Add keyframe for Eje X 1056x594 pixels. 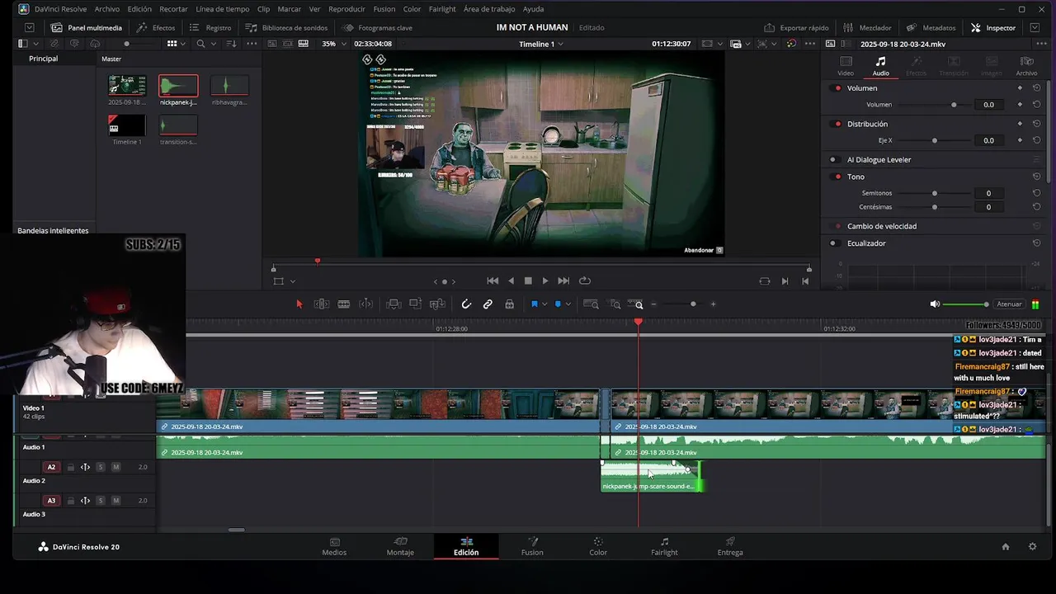click(1020, 140)
